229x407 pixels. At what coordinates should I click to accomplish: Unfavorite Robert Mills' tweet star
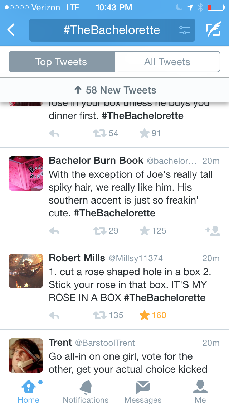(x=145, y=315)
